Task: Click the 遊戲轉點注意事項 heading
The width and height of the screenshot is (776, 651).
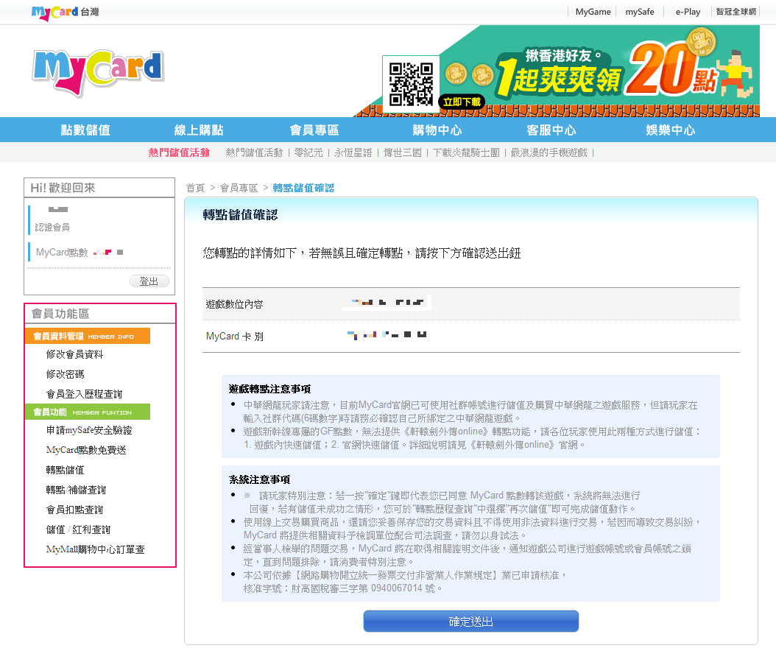Action: [x=269, y=389]
